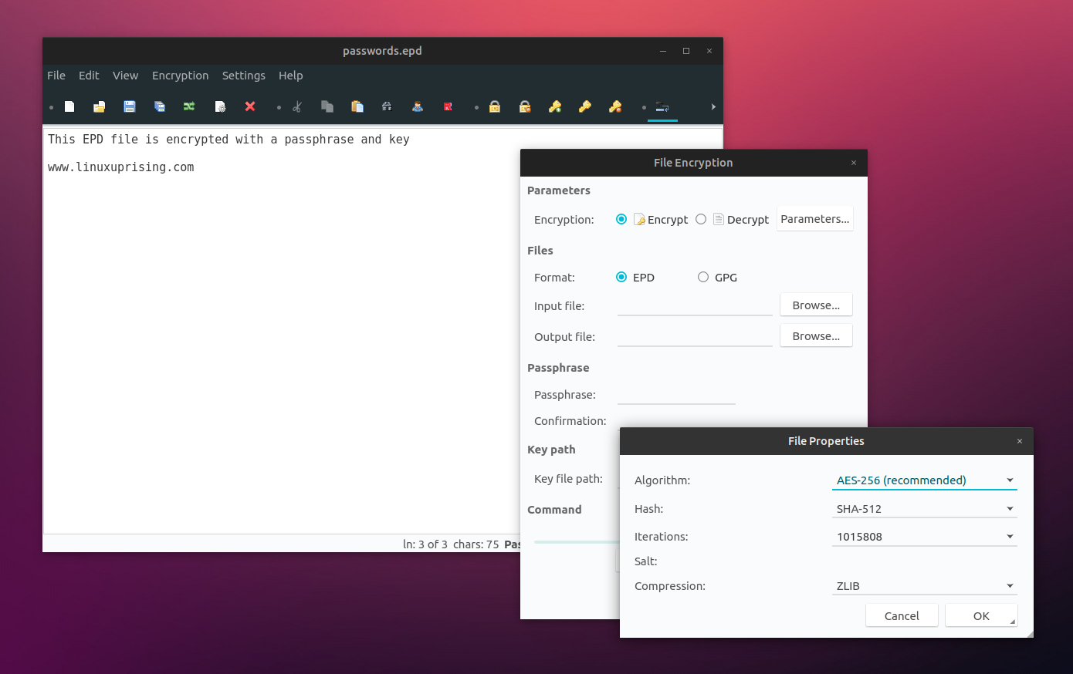This screenshot has height=674, width=1073.
Task: Save the file with the floppy disk icon
Action: (130, 106)
